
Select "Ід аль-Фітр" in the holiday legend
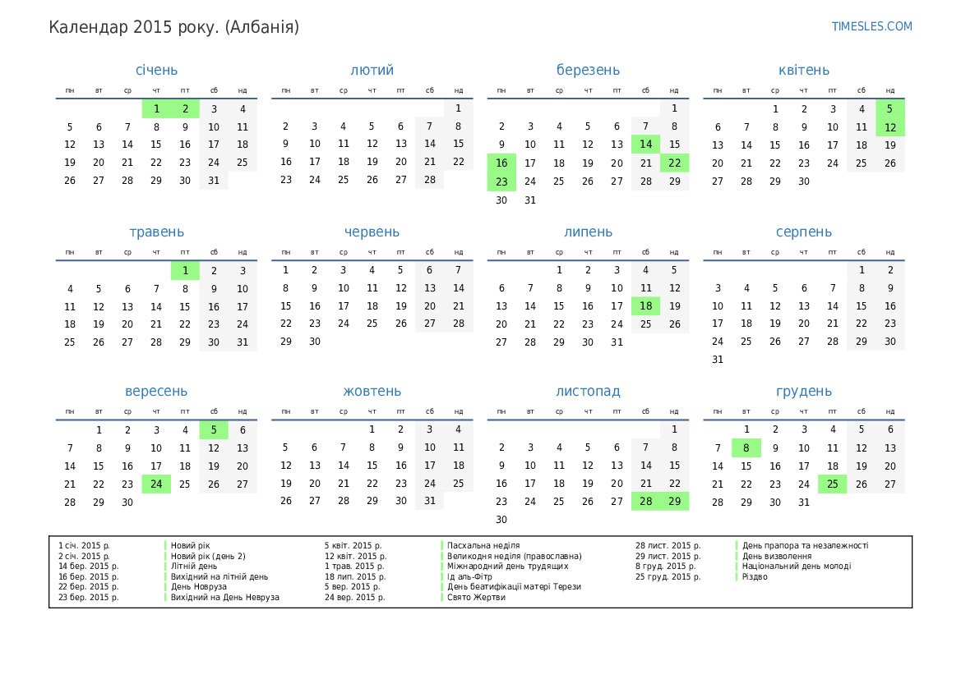click(469, 576)
